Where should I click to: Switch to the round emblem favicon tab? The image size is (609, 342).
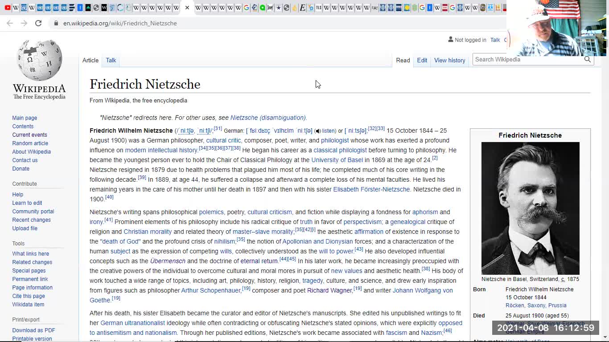(482, 8)
